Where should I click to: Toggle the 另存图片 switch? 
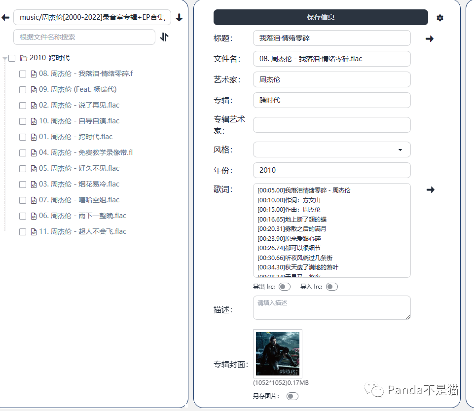click(292, 396)
